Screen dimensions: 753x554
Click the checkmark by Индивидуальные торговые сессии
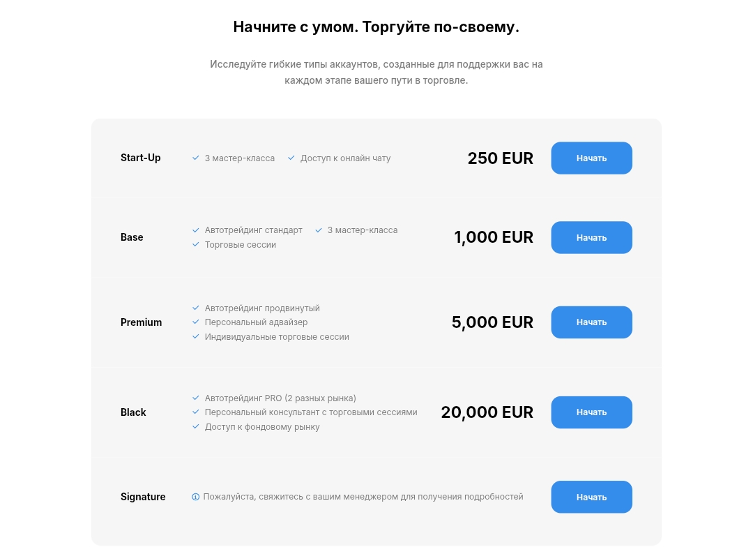pyautogui.click(x=195, y=336)
